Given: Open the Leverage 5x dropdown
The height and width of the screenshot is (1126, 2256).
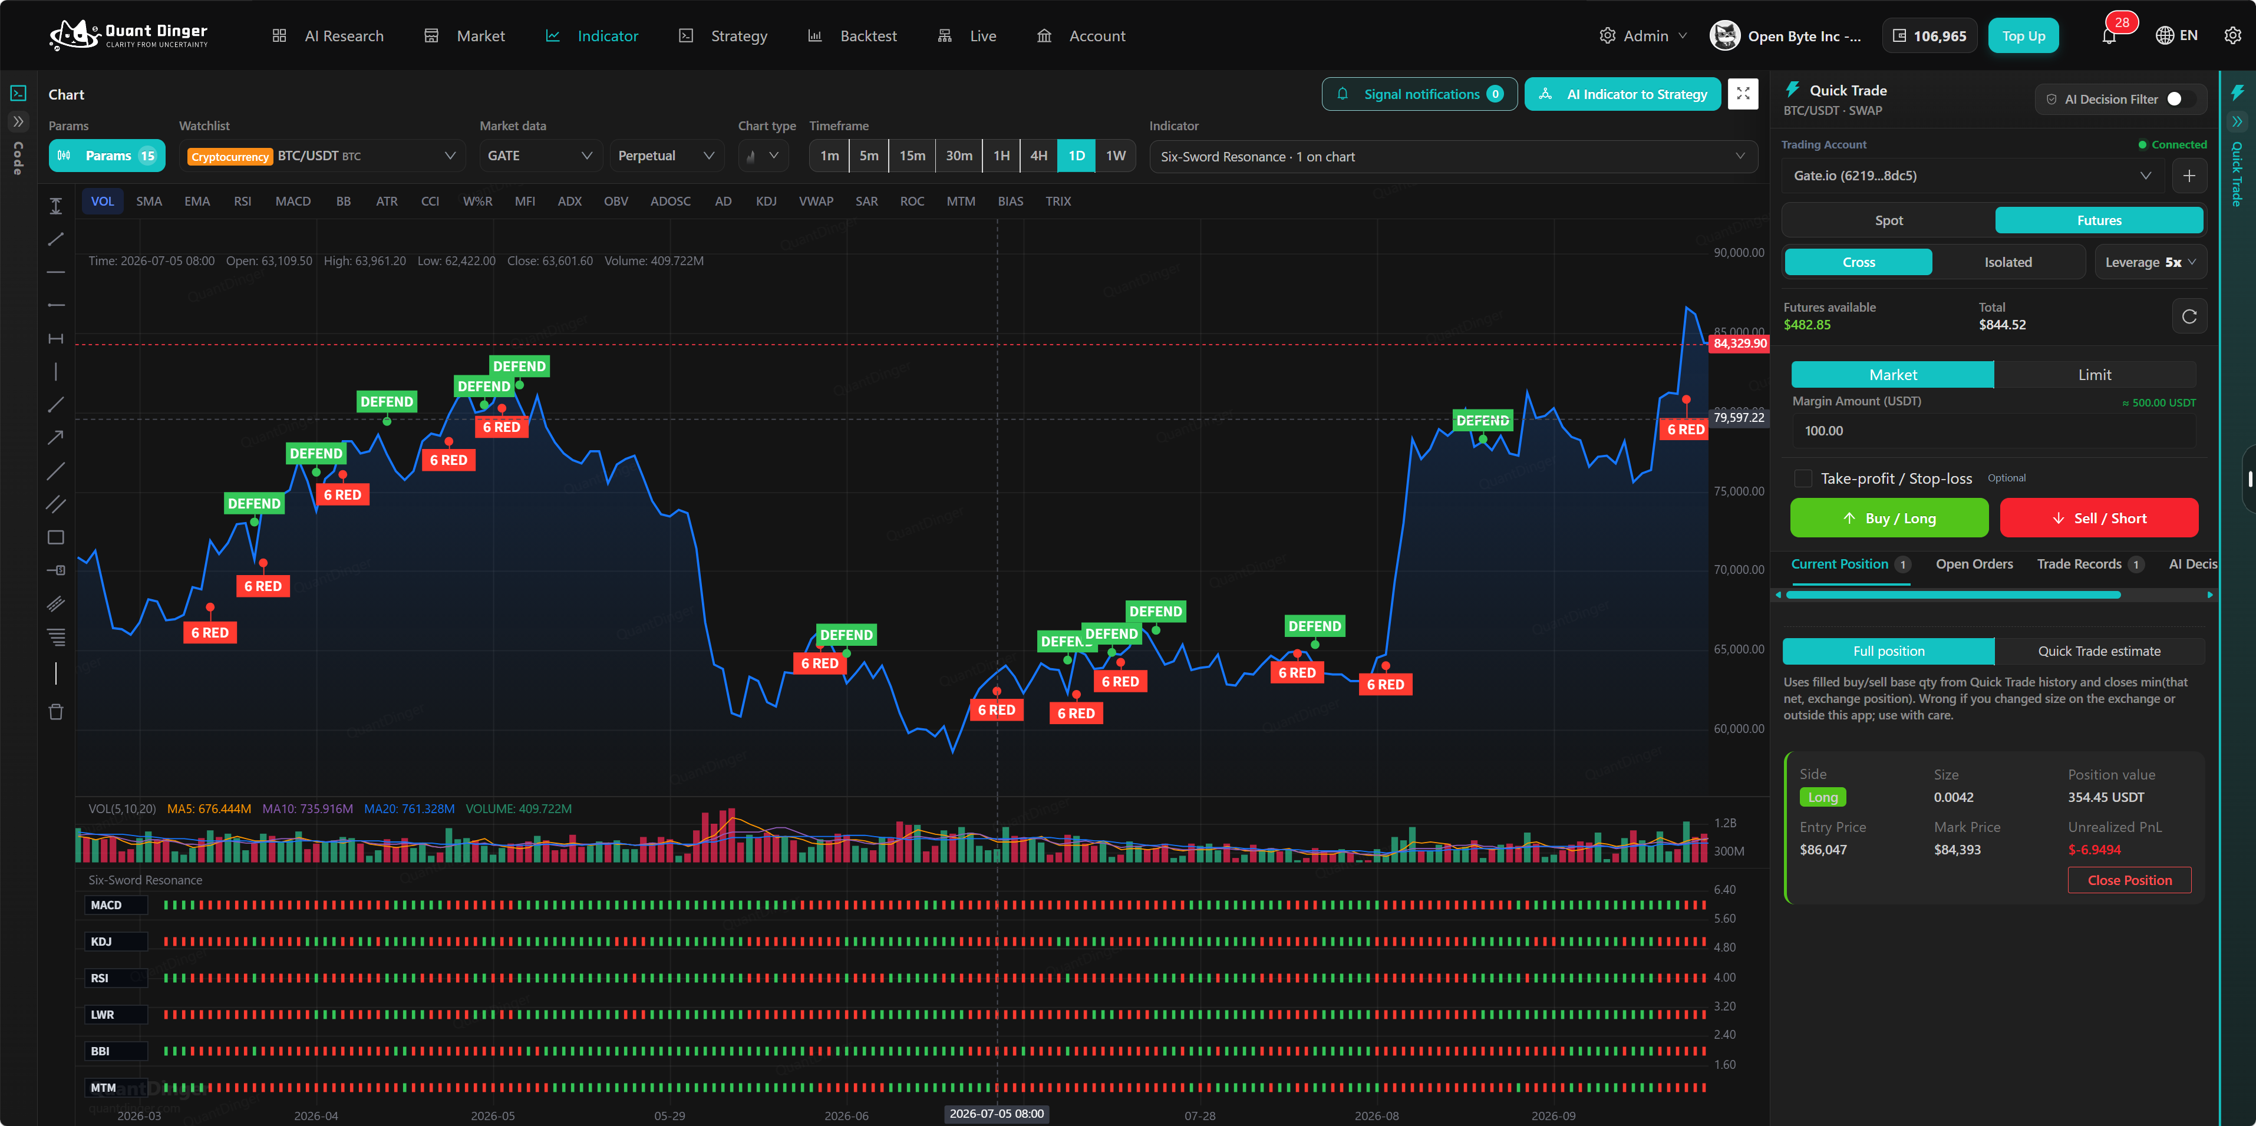Looking at the screenshot, I should (2150, 263).
